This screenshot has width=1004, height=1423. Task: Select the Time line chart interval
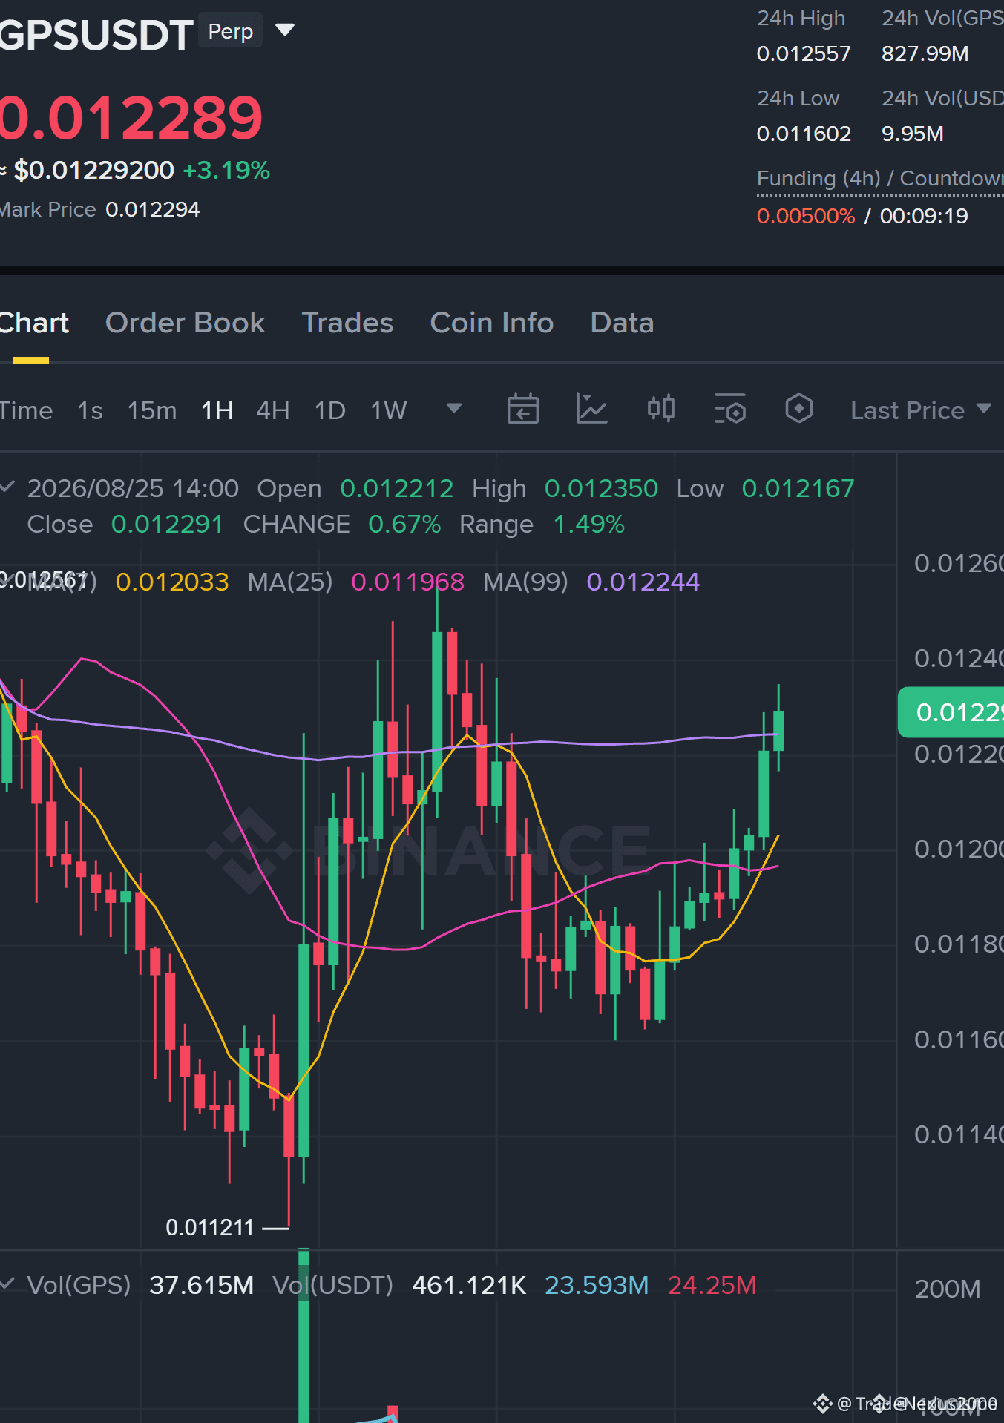[26, 410]
